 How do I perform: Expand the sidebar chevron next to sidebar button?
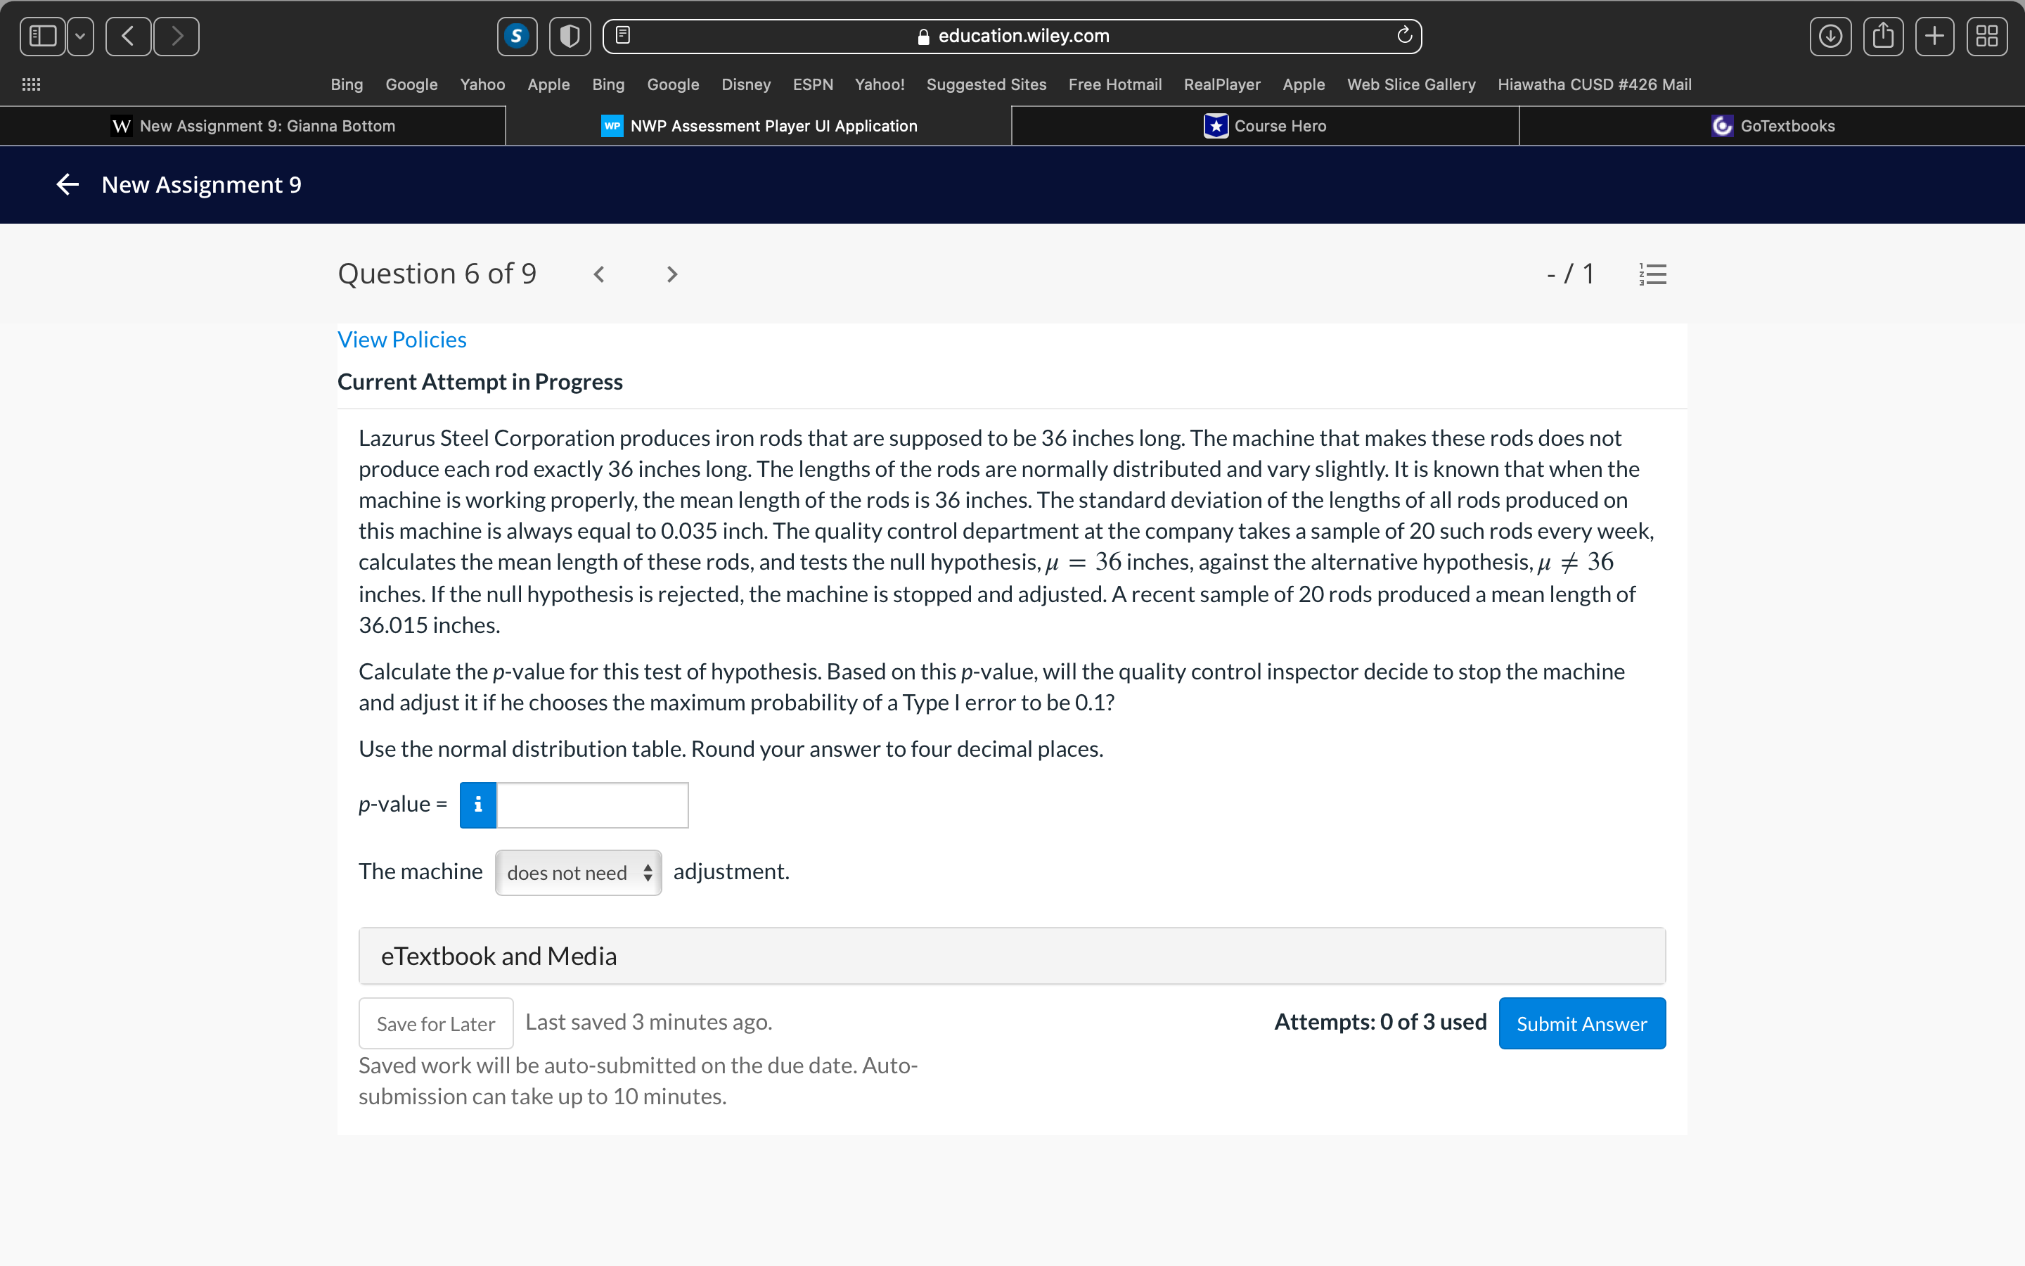(79, 36)
